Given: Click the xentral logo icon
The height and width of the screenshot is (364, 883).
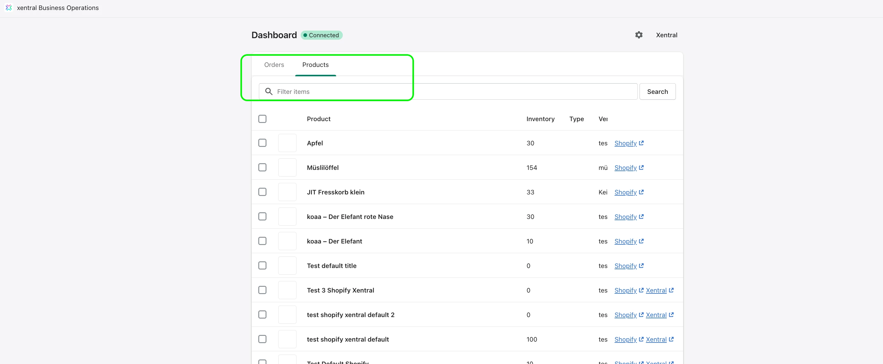Looking at the screenshot, I should point(9,8).
